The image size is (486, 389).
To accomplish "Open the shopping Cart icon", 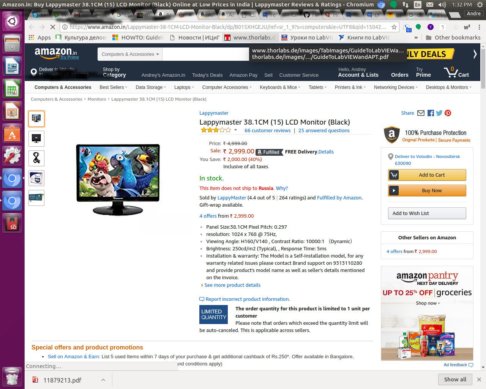I will (x=456, y=72).
